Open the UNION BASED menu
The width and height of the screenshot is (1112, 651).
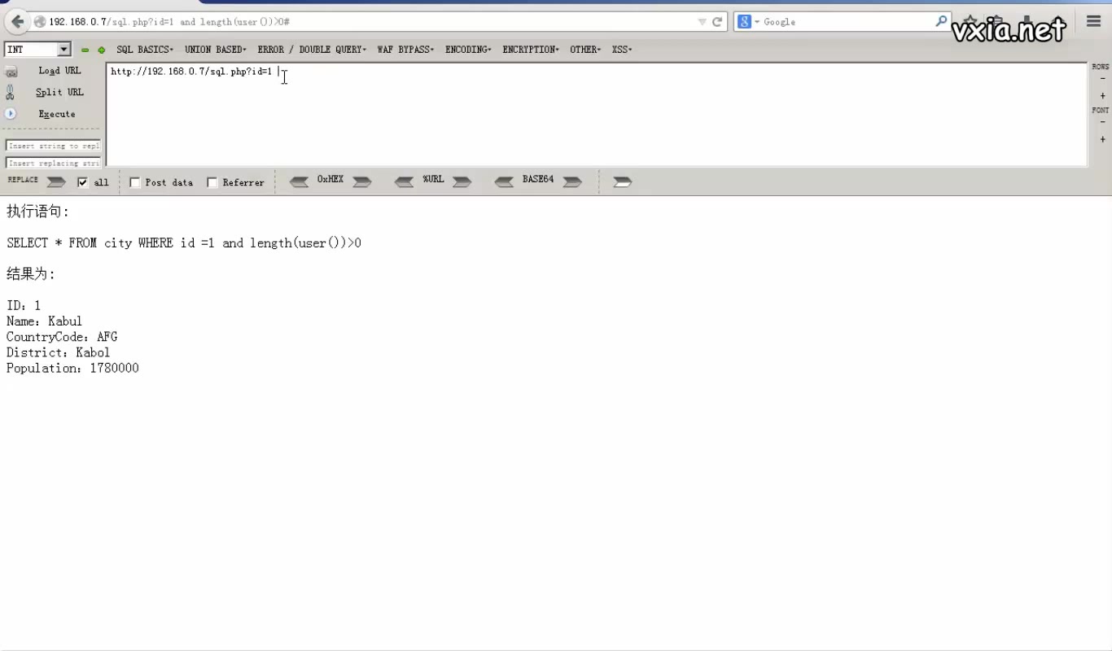click(216, 50)
